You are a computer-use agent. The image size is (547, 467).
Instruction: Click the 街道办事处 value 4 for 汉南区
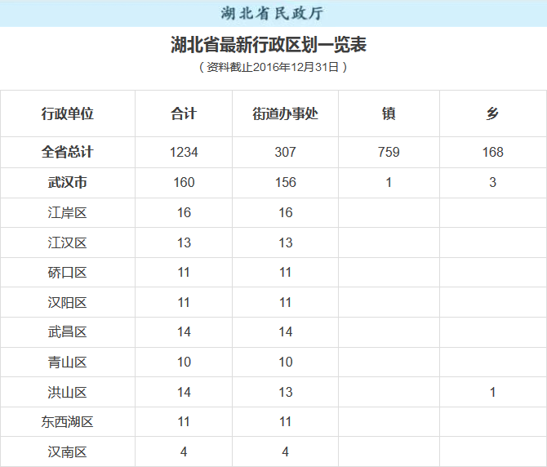point(286,452)
